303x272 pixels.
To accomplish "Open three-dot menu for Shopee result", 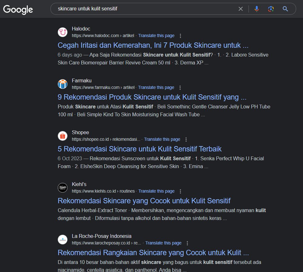I will click(x=186, y=139).
